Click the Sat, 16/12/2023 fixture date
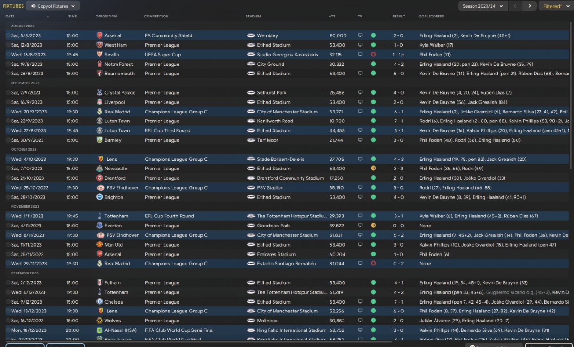Screen dimensions: 574x347 (27, 321)
